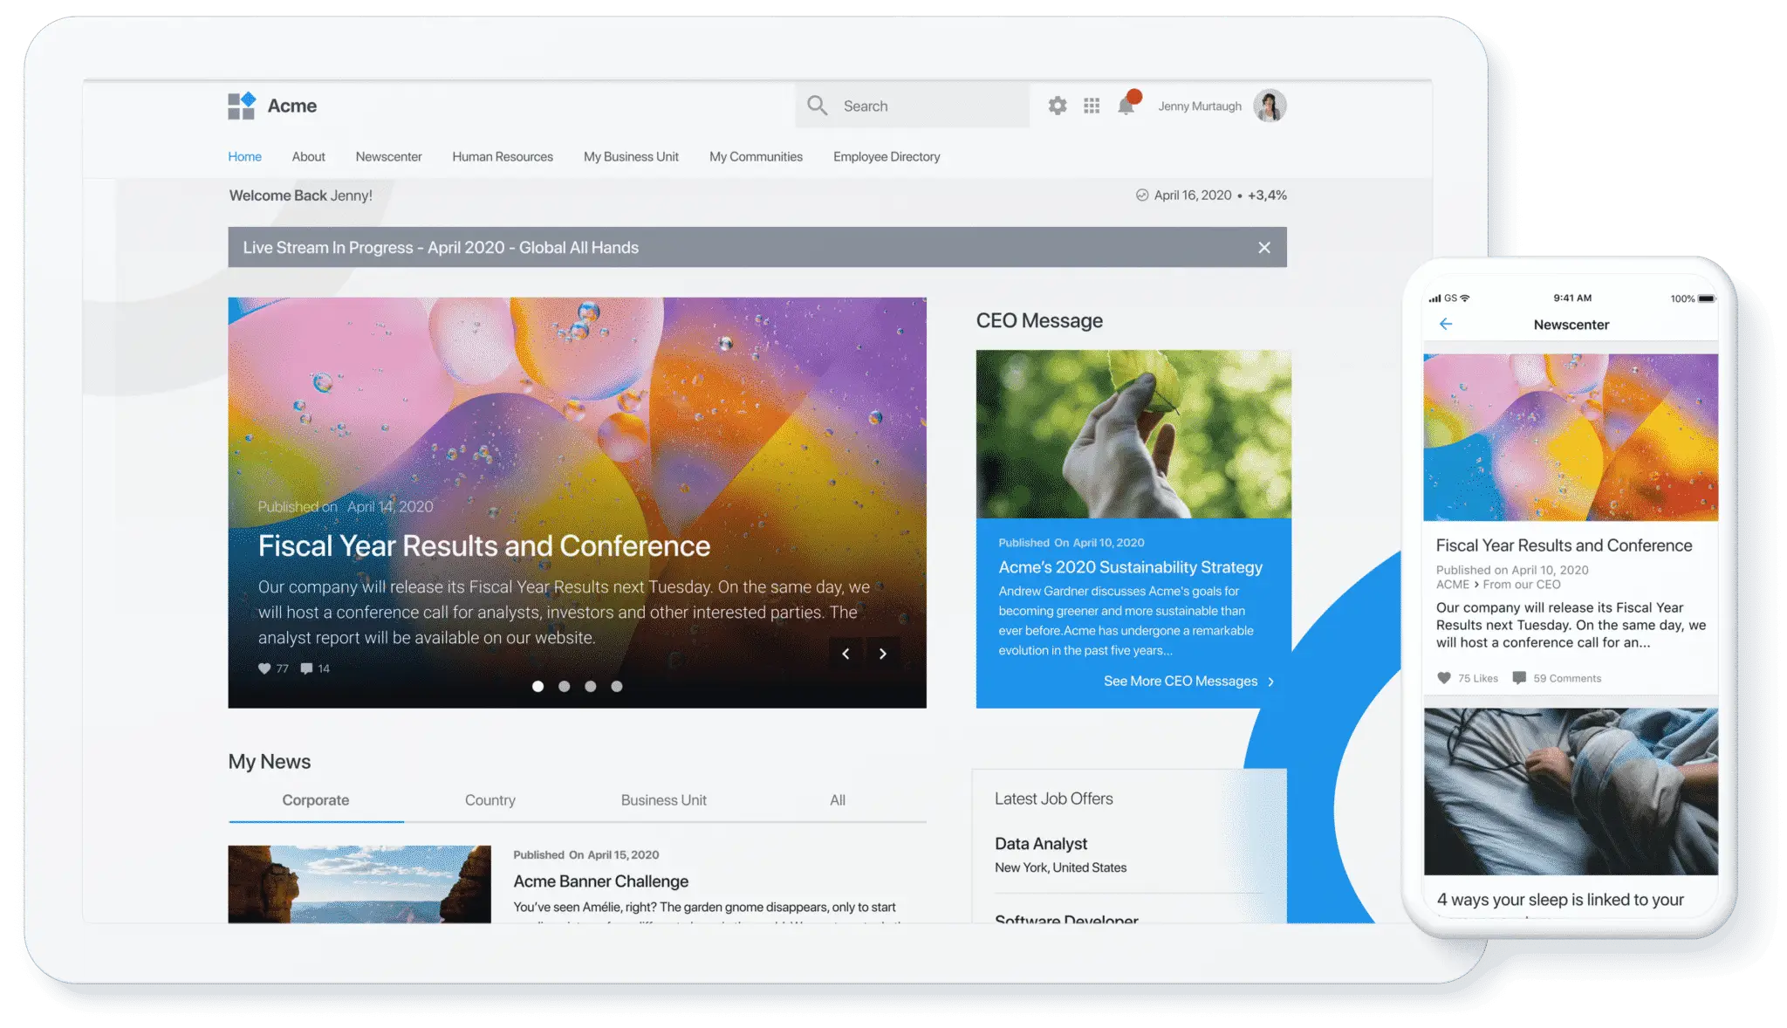Open the Newscenter menu
Viewport: 1787px width, 1028px height.
pos(389,157)
